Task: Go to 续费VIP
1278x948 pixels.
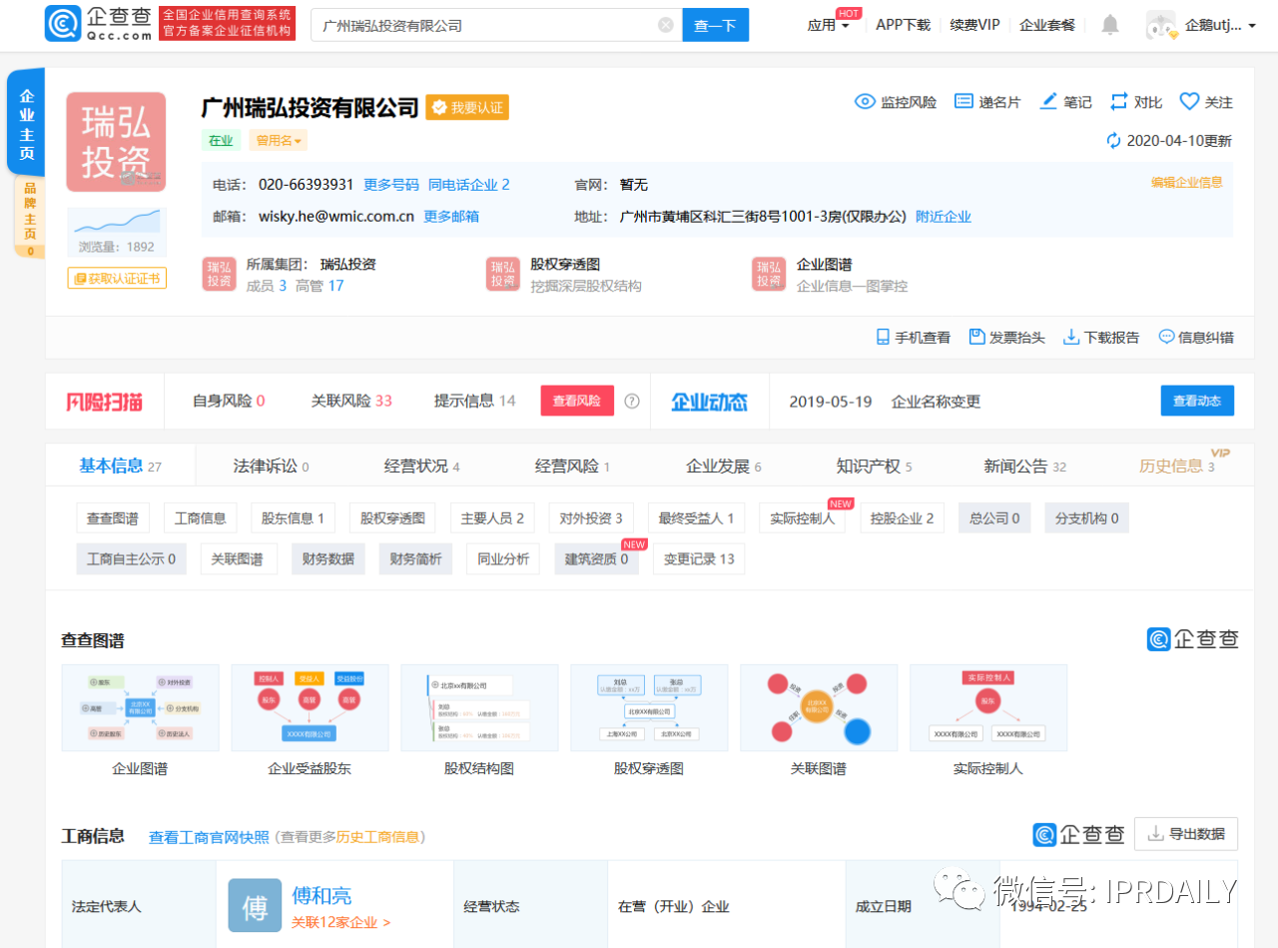Action: [x=974, y=25]
